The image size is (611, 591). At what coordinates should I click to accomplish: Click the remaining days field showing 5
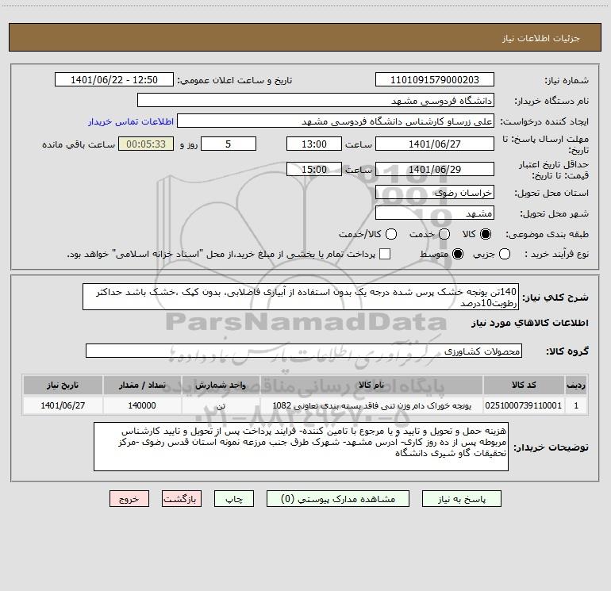click(229, 144)
